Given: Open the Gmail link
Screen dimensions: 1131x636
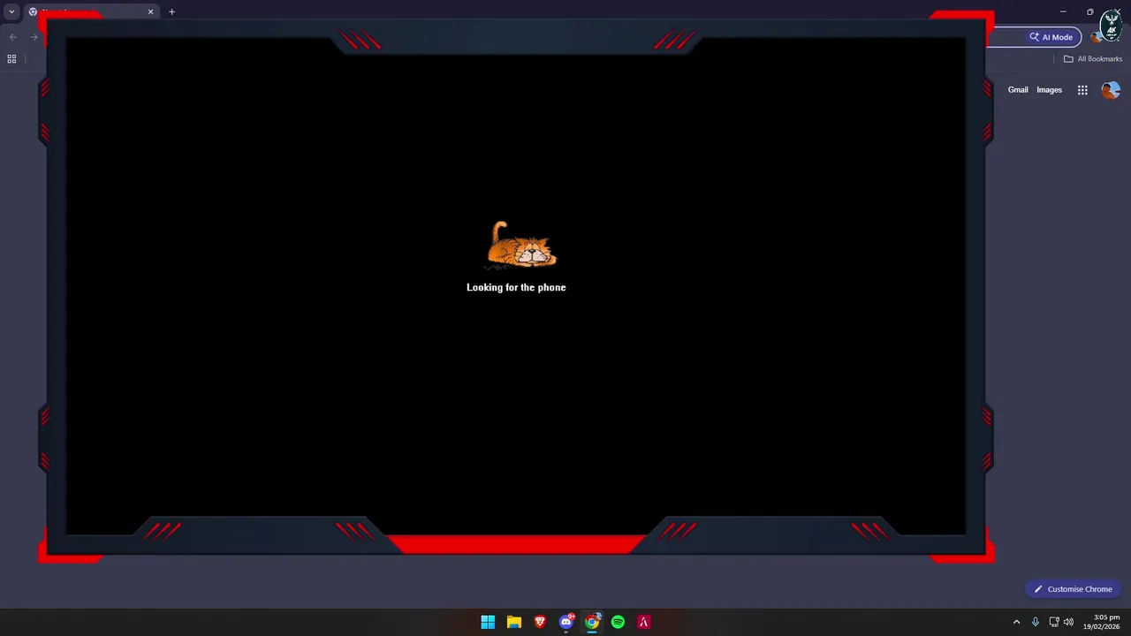Looking at the screenshot, I should pos(1018,90).
